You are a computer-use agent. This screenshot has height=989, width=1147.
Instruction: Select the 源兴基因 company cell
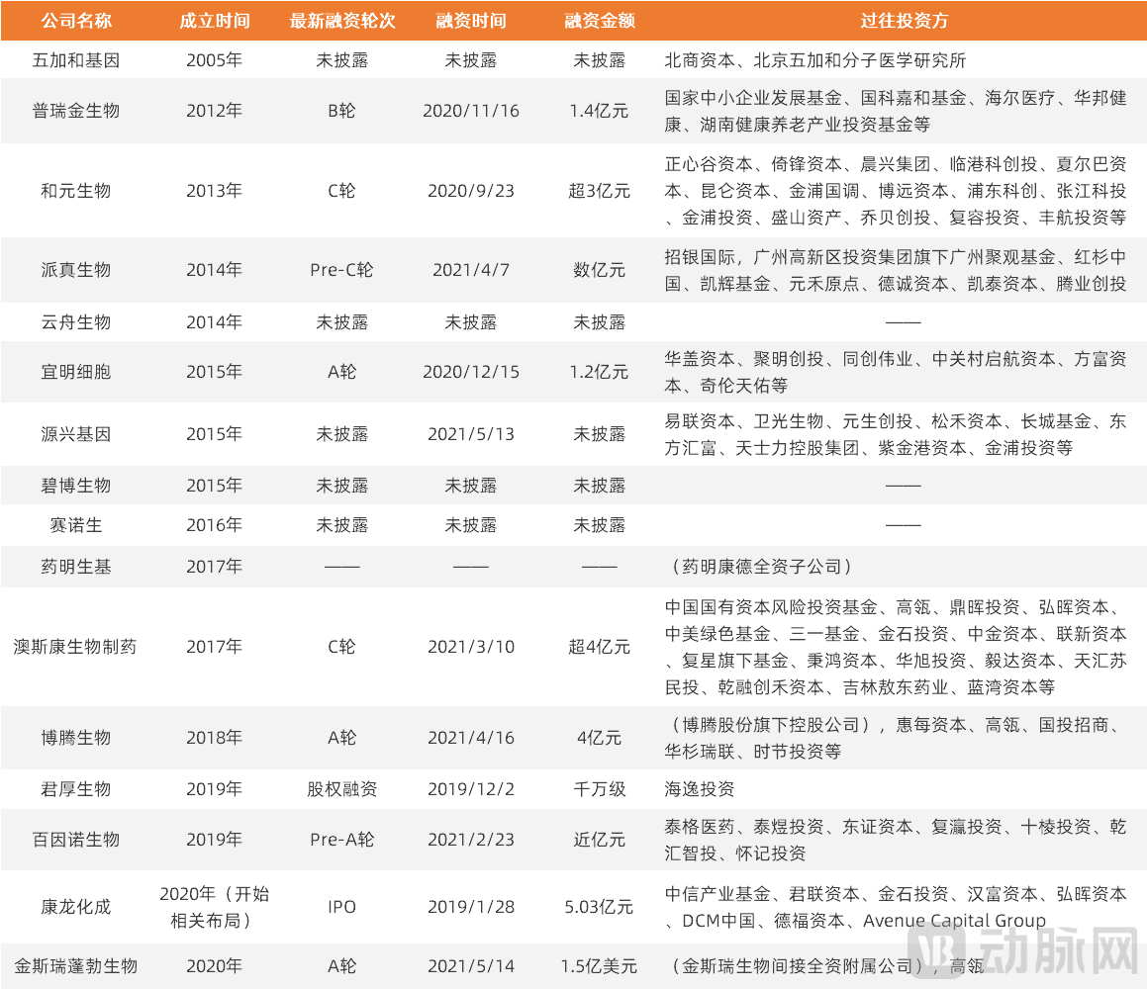[76, 434]
